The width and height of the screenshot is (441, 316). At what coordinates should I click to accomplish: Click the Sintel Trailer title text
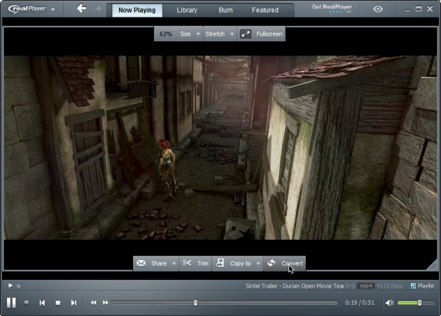(295, 286)
